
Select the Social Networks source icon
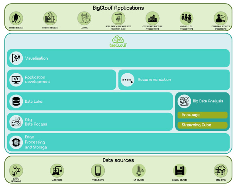(x=16, y=170)
